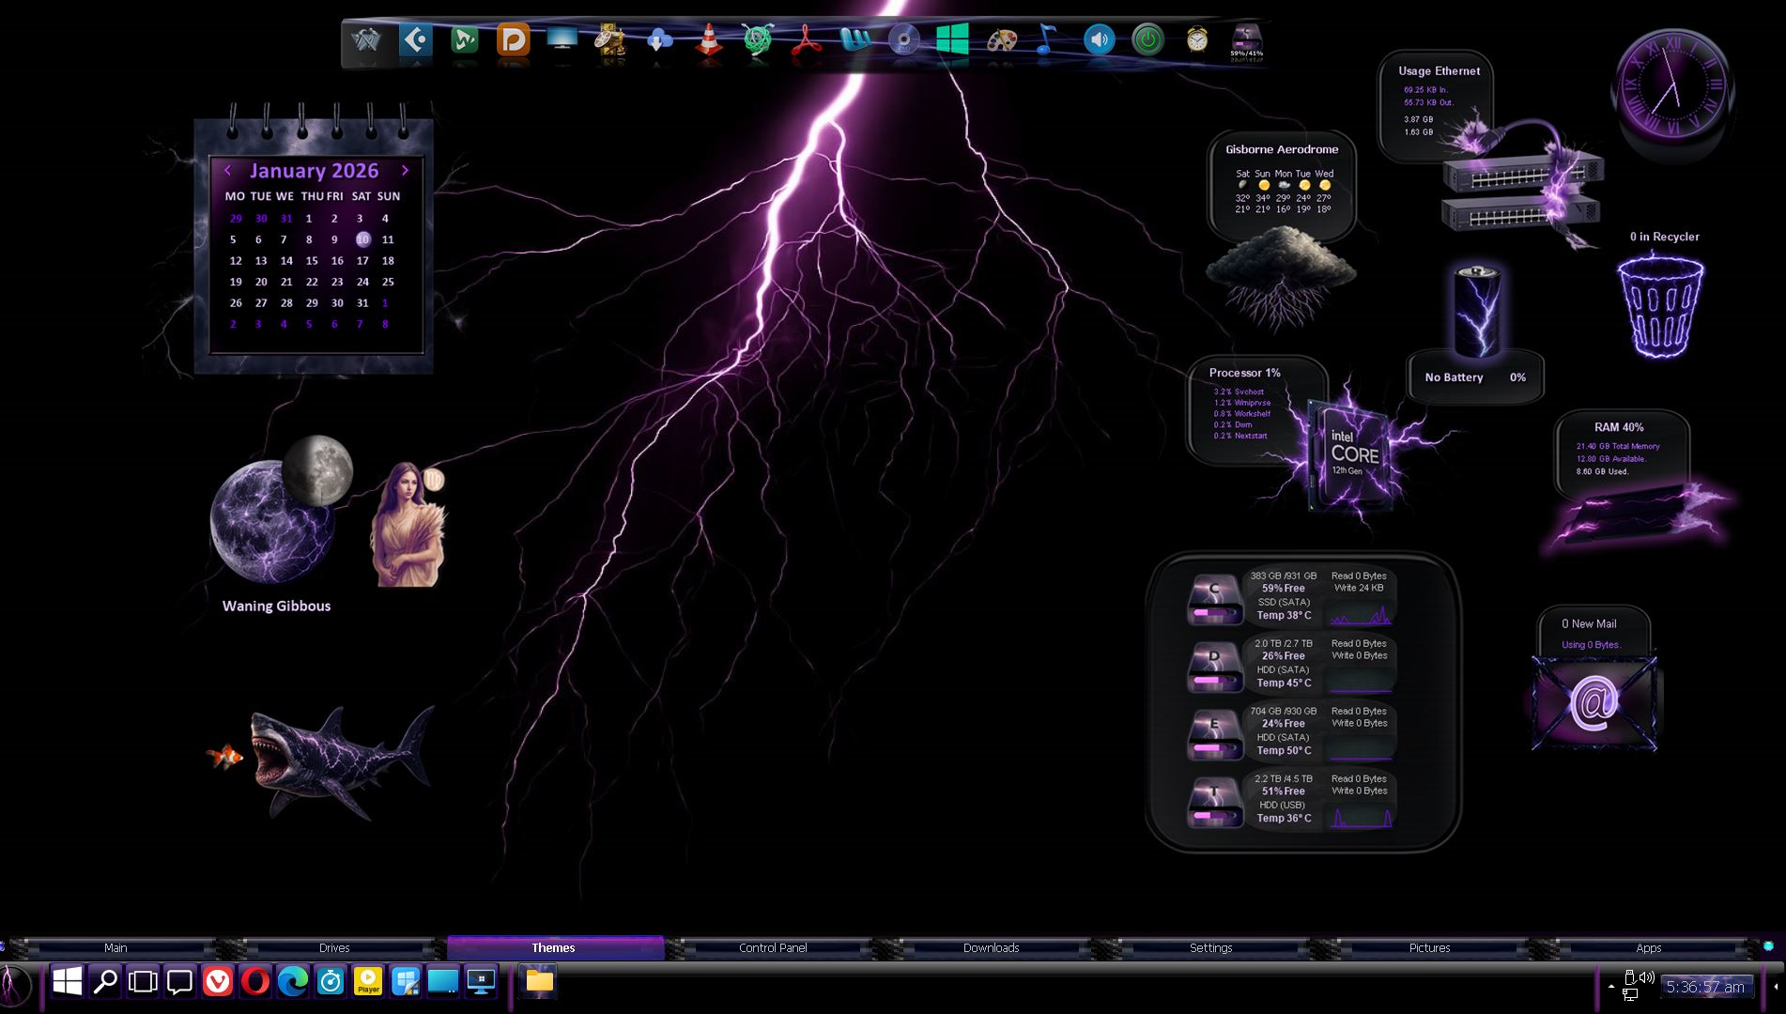Click the Windows Start button
Screen dimensions: 1786x1014
point(68,982)
